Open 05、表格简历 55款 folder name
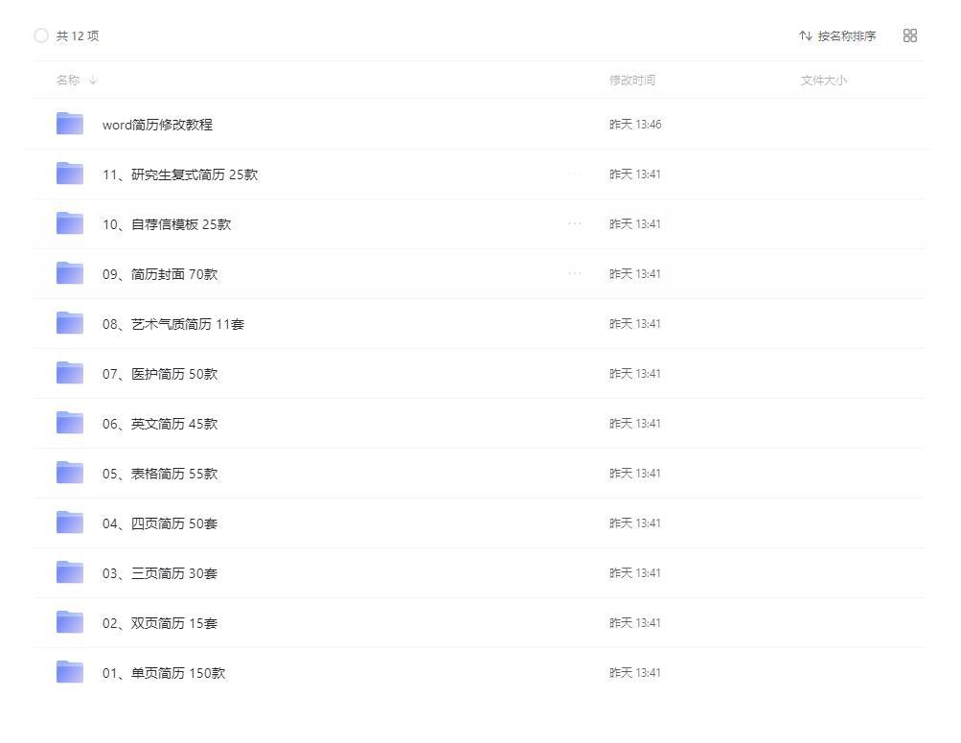 click(160, 474)
